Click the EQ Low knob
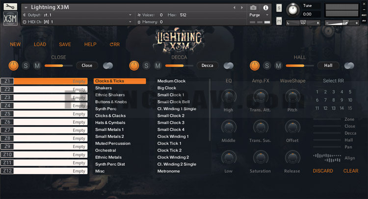Image resolution: width=368 pixels, height=199 pixels. point(229,158)
